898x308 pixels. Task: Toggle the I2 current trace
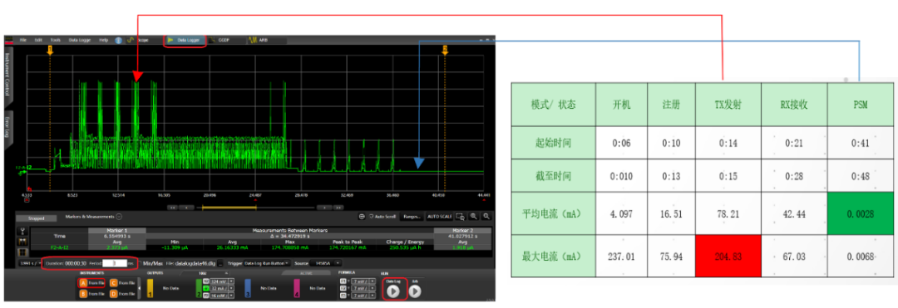(x=206, y=288)
